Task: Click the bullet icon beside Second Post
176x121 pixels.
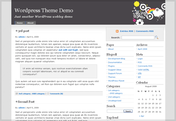Action: click(x=17, y=102)
